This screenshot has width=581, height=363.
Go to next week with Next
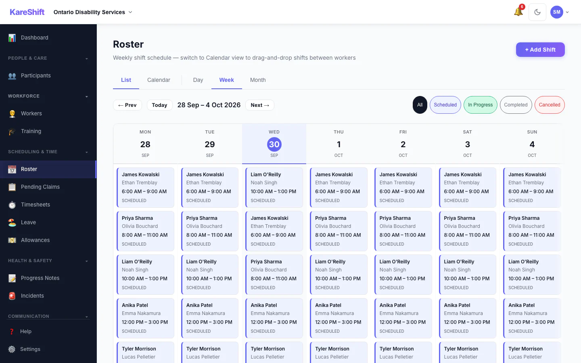coord(260,105)
